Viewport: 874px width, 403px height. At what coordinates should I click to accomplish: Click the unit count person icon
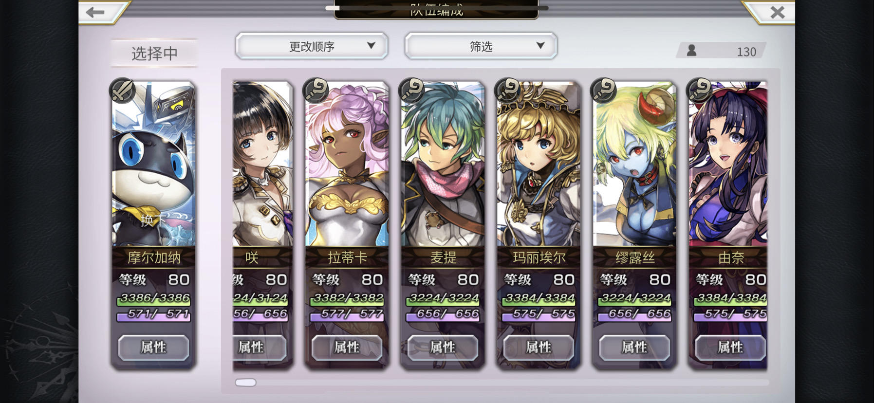(691, 51)
